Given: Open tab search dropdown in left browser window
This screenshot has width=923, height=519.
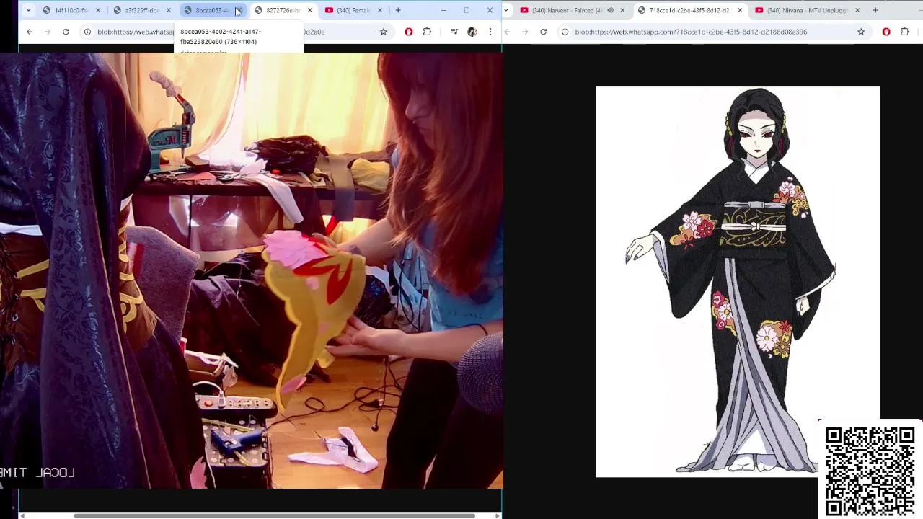Looking at the screenshot, I should pyautogui.click(x=28, y=10).
